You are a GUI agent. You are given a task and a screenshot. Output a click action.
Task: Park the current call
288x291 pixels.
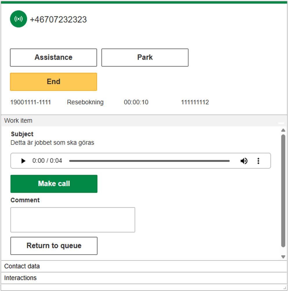pos(145,58)
